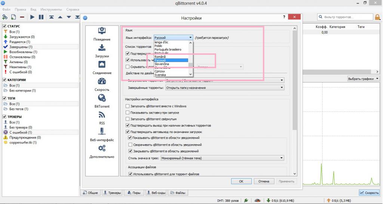Click the OK button in Настройки

241,181
